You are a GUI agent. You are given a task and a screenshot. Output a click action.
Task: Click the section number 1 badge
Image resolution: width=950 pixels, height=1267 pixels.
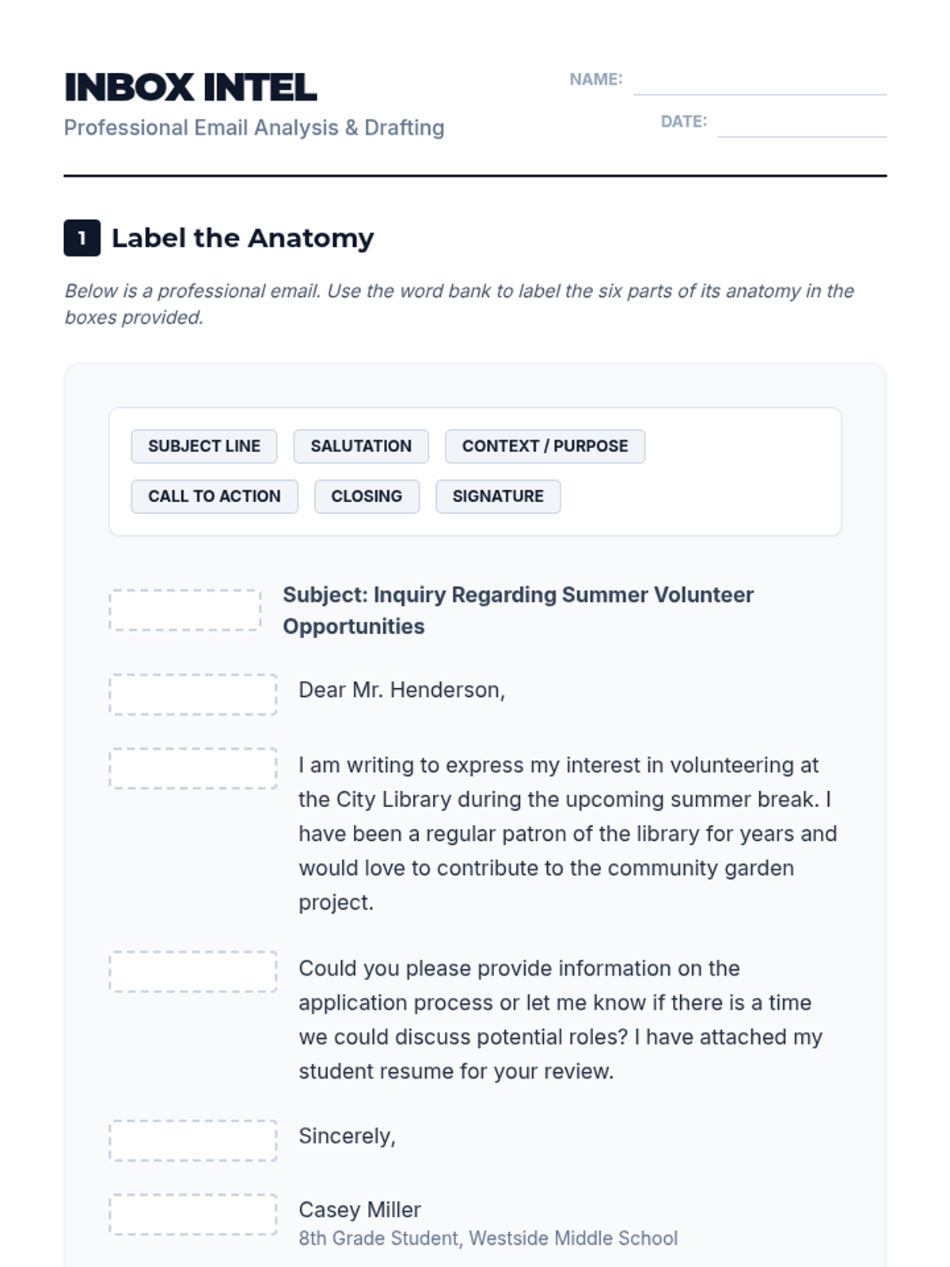[x=82, y=238]
